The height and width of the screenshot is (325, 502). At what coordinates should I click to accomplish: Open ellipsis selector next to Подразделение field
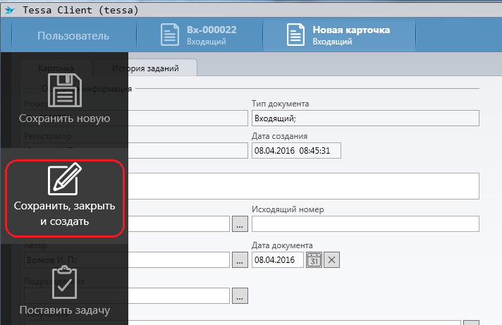[240, 295]
